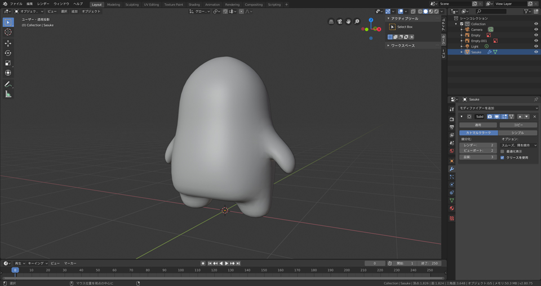
Task: Open モディファイアーを追加 dropdown
Action: tap(498, 108)
